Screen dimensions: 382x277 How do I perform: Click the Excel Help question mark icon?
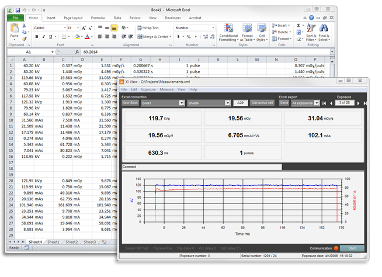tap(311, 18)
